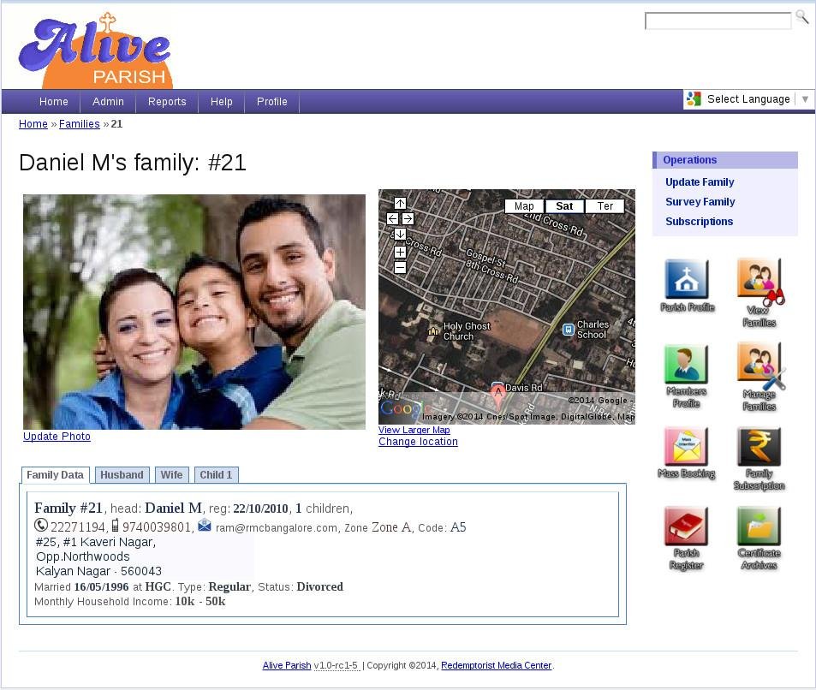Zoom out using the map minus control
This screenshot has width=816, height=690.
tap(400, 268)
